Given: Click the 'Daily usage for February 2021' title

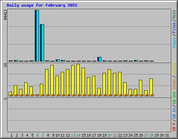Looking at the screenshot, I should point(42,5).
